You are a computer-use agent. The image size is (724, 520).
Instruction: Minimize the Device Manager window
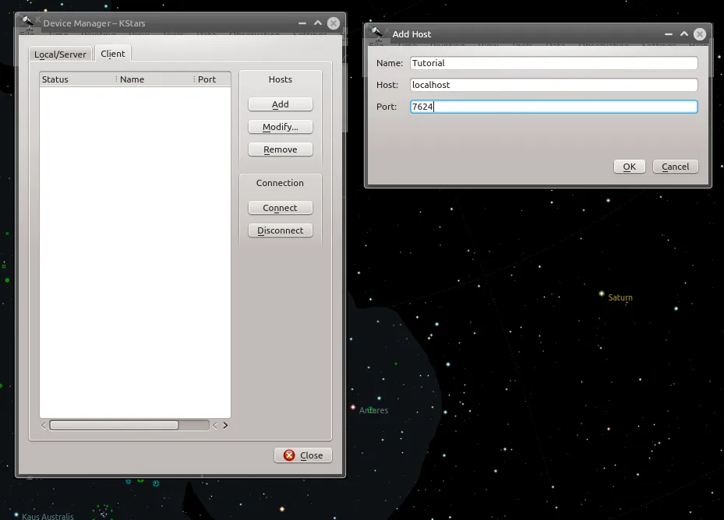click(x=302, y=23)
